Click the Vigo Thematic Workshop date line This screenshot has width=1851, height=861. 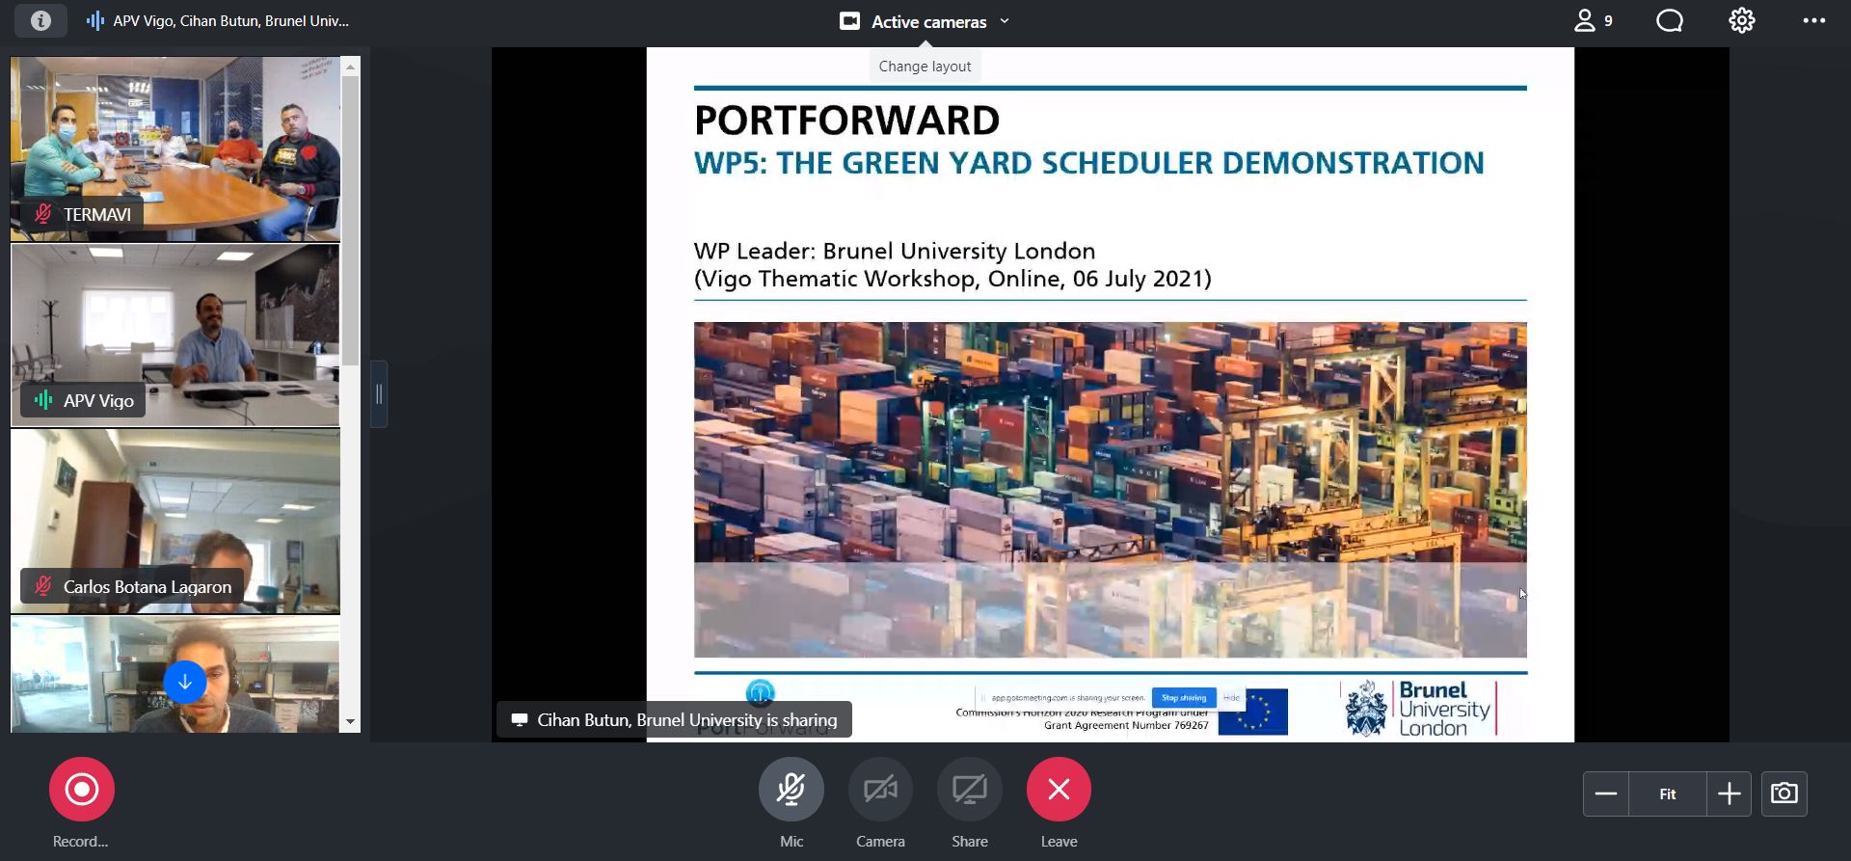pos(952,279)
